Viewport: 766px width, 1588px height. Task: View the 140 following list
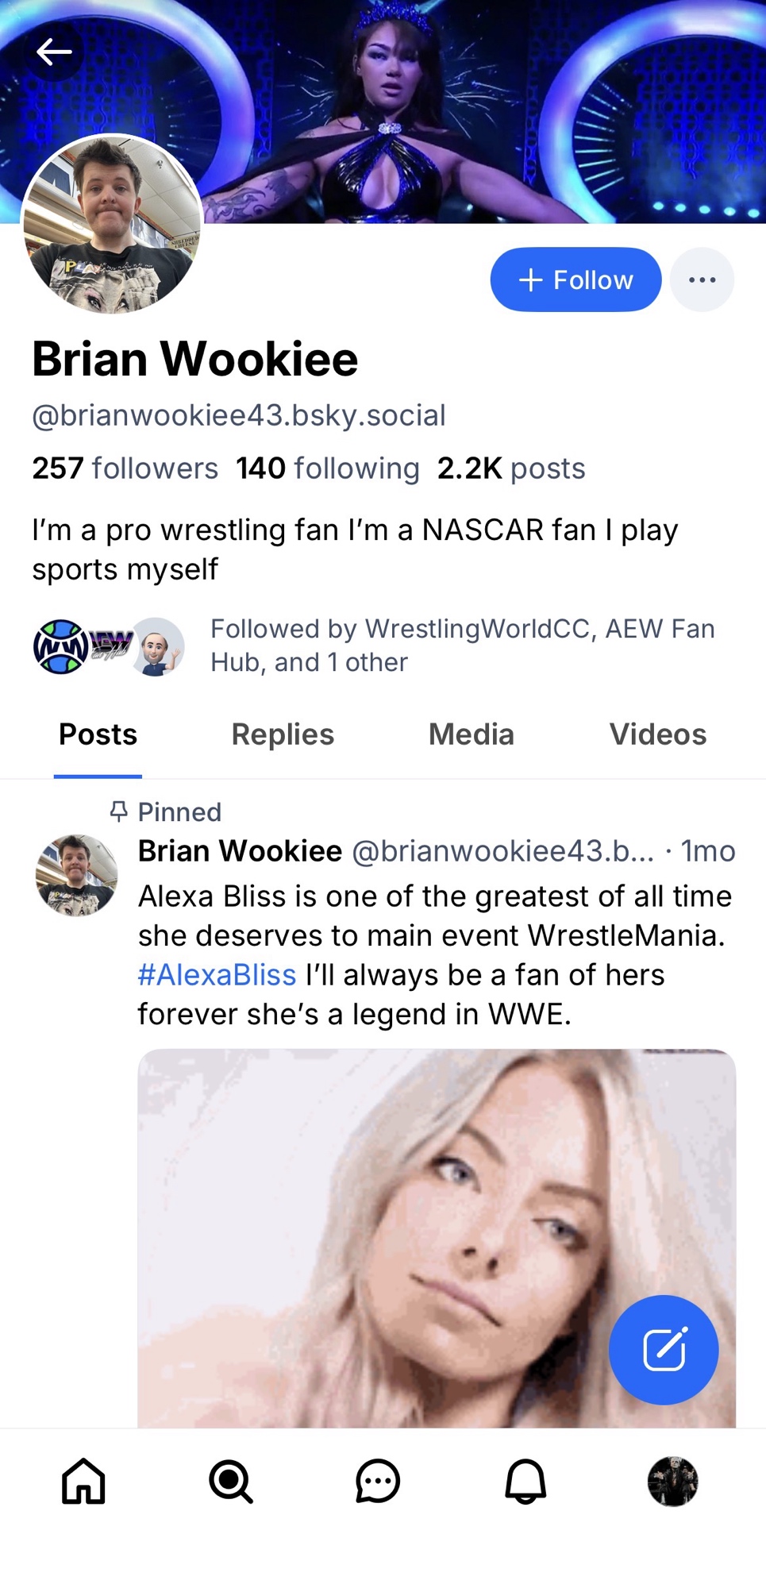point(327,468)
